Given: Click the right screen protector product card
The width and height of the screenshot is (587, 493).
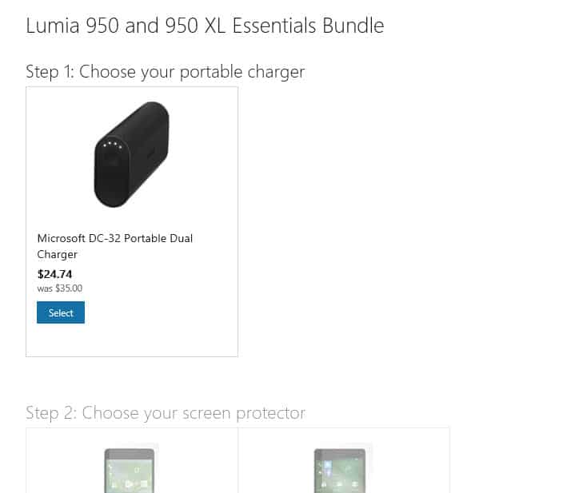Looking at the screenshot, I should 344,460.
